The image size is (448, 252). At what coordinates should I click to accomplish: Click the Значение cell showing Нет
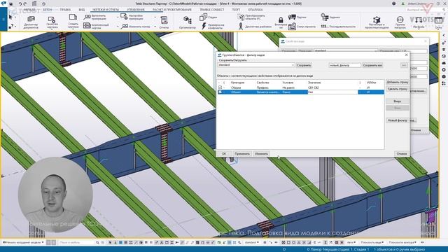pos(332,92)
